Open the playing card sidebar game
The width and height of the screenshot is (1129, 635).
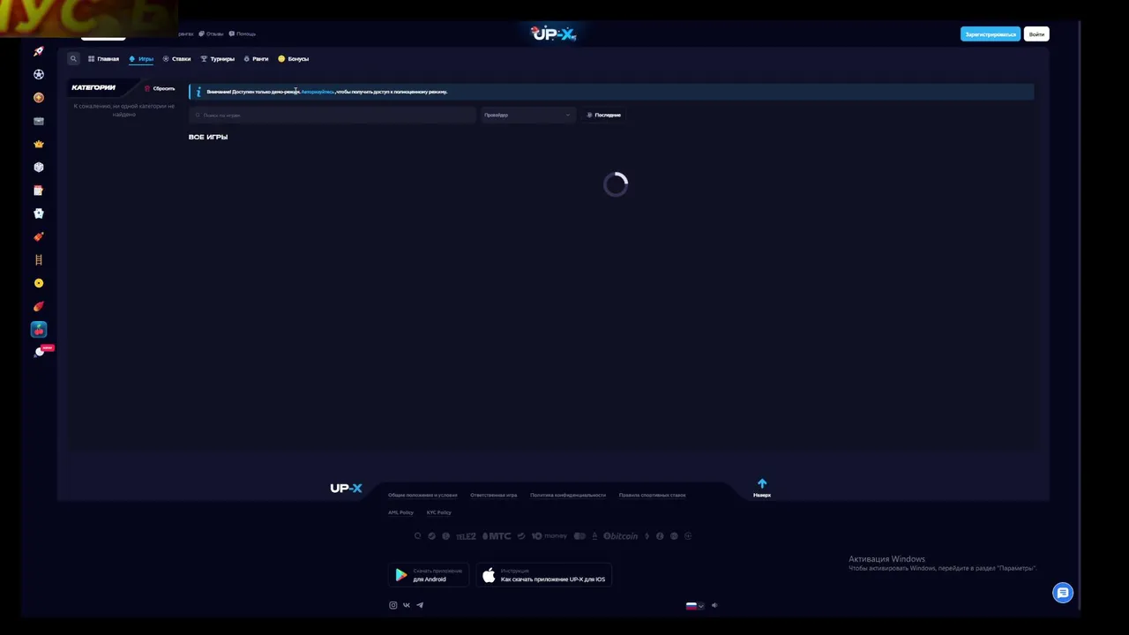click(x=39, y=213)
